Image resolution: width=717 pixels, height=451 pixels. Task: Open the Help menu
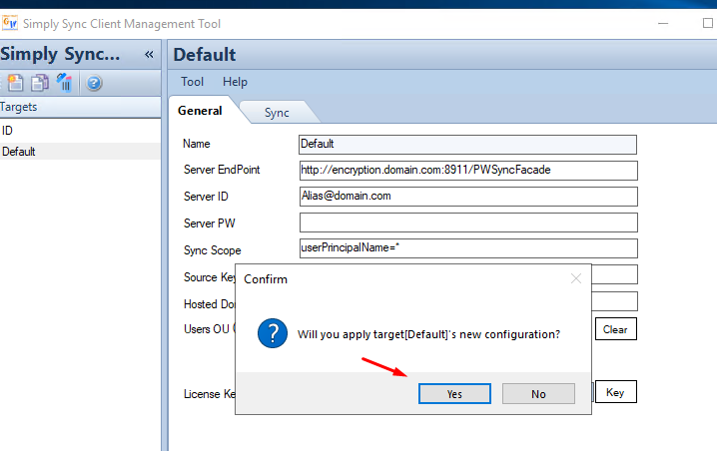click(235, 82)
